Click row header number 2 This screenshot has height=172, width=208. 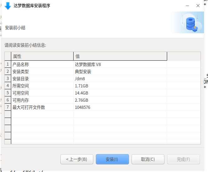pos(8,72)
